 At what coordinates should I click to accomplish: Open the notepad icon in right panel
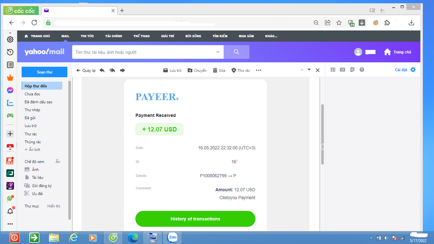[352, 70]
